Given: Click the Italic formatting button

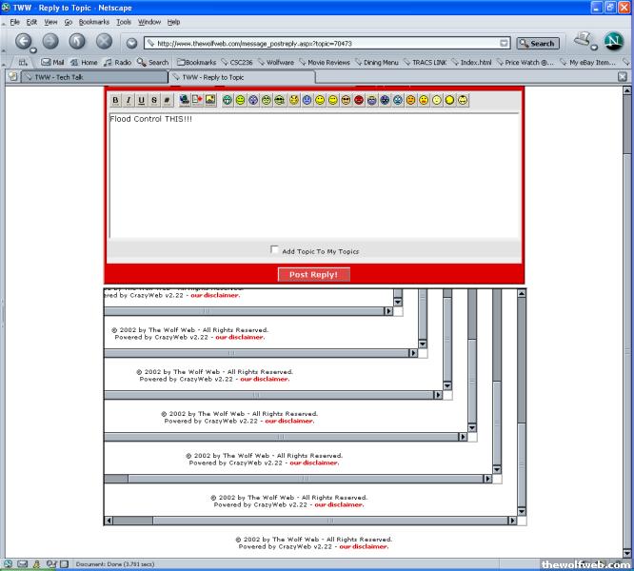Looking at the screenshot, I should (x=129, y=100).
